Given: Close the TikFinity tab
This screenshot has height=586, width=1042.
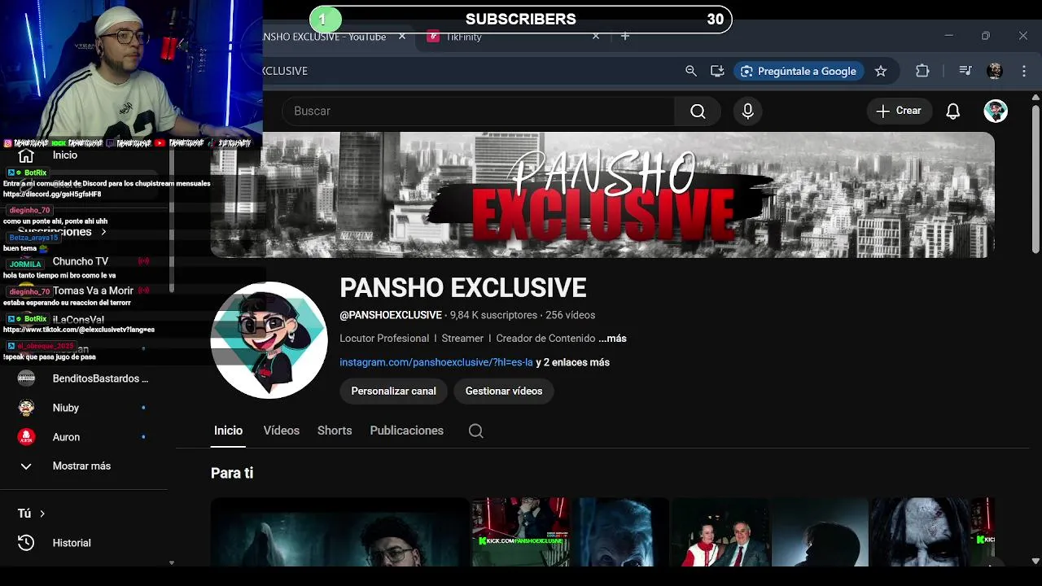Looking at the screenshot, I should [596, 37].
